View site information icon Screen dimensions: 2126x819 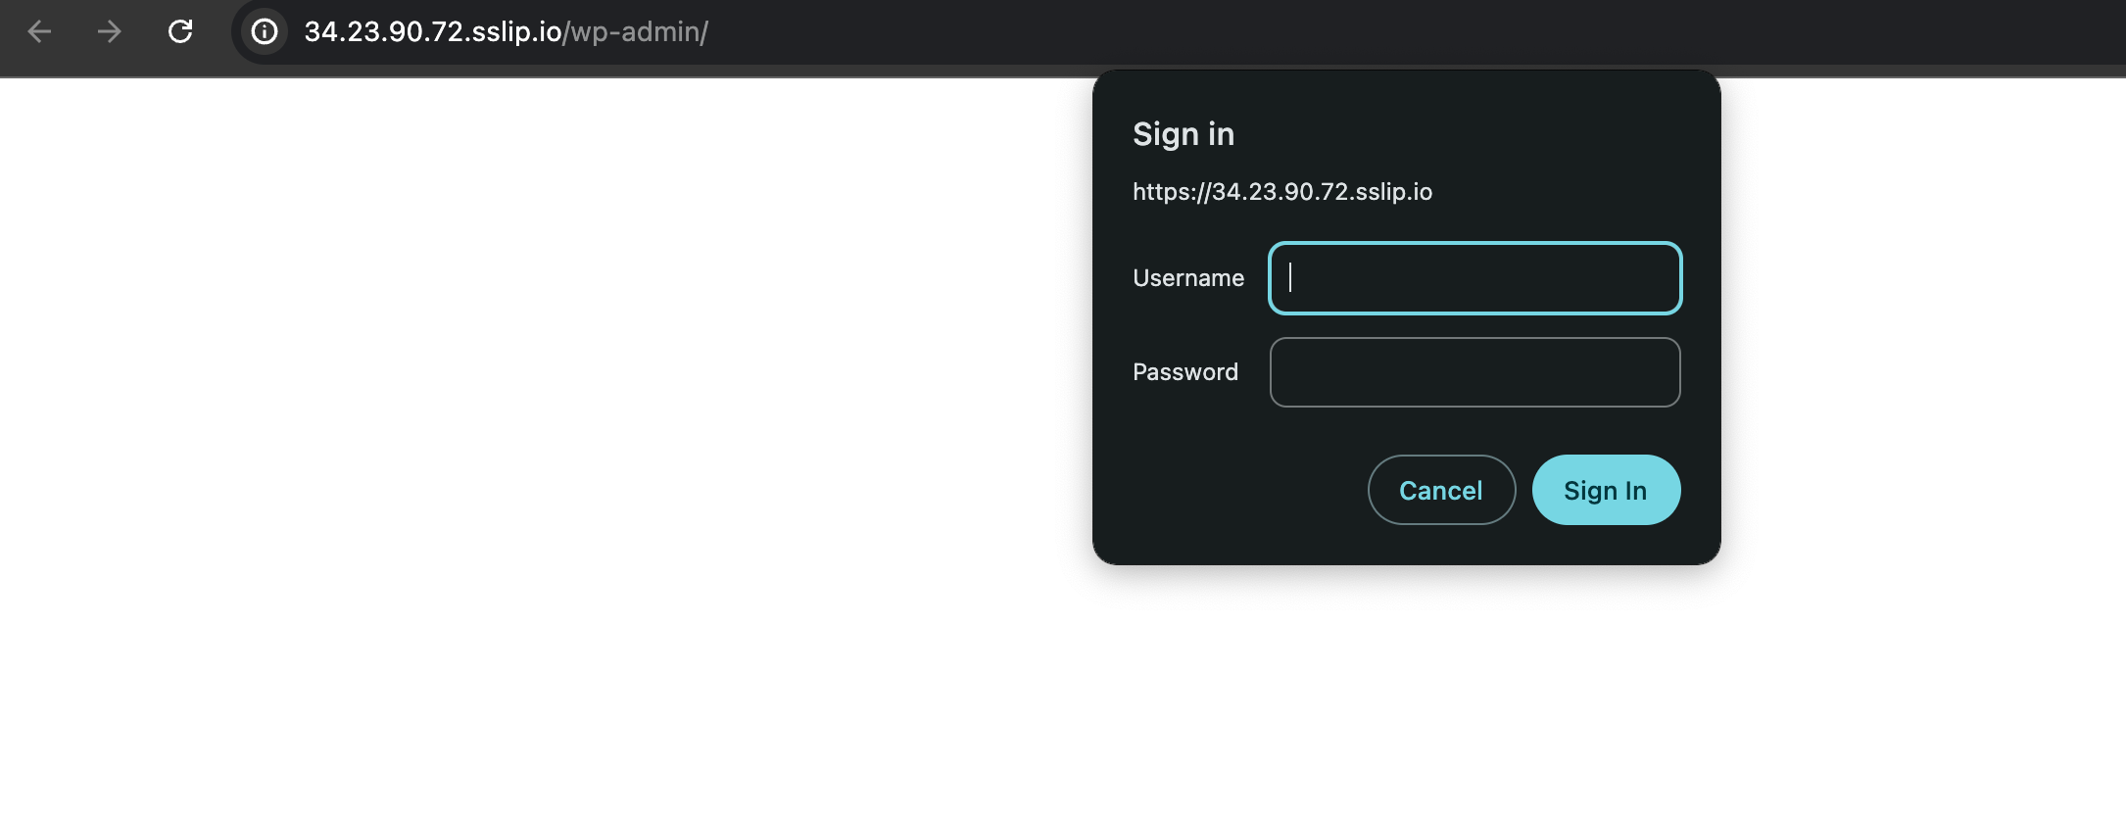coord(265,32)
